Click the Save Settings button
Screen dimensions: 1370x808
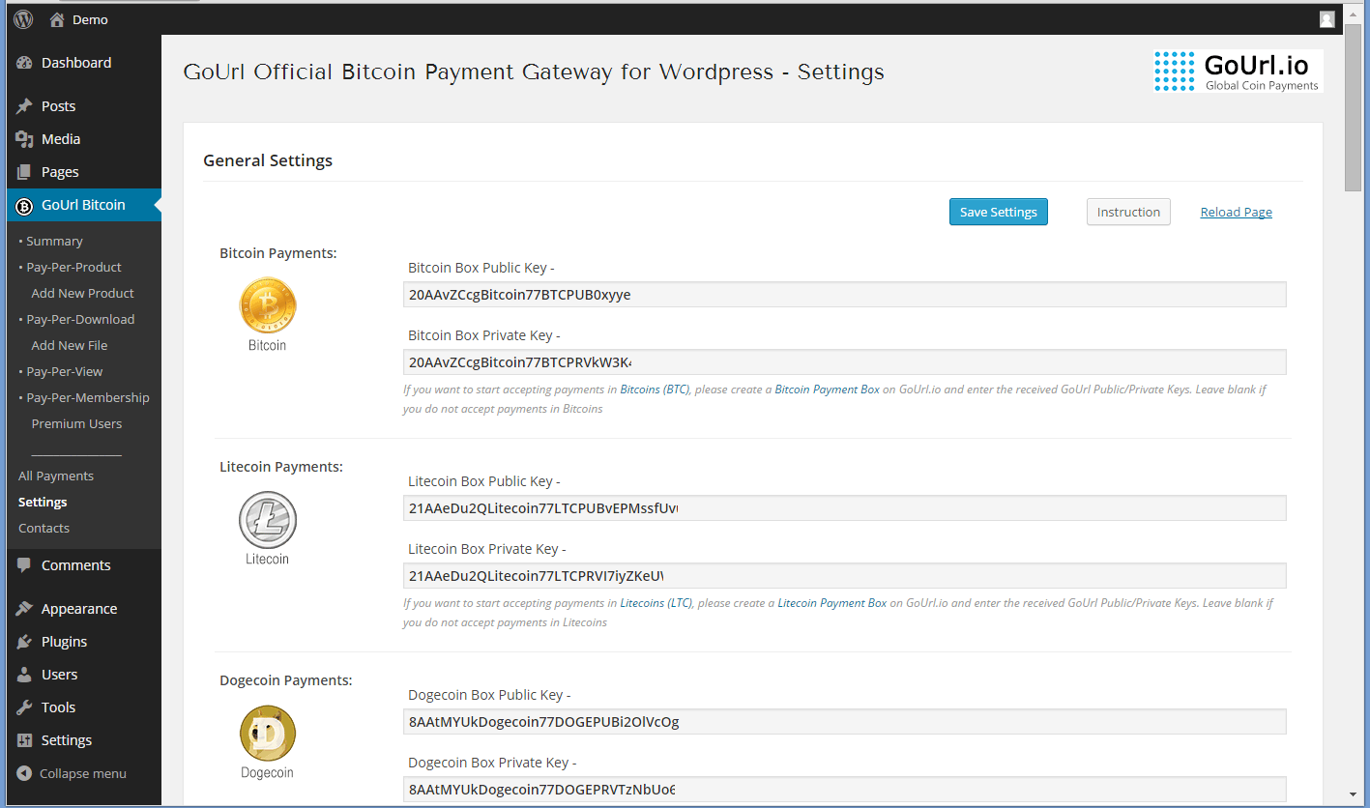coord(998,212)
